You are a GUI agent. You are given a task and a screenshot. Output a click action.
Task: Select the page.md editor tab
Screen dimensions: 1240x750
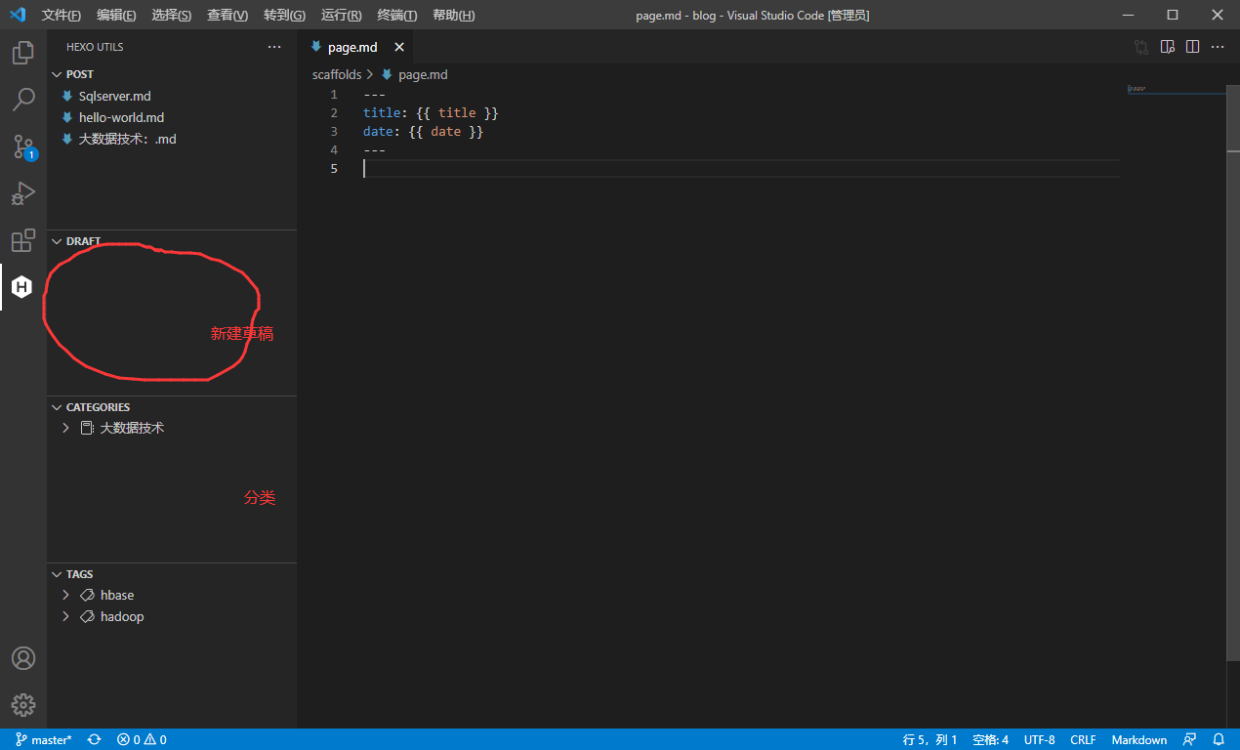coord(353,47)
